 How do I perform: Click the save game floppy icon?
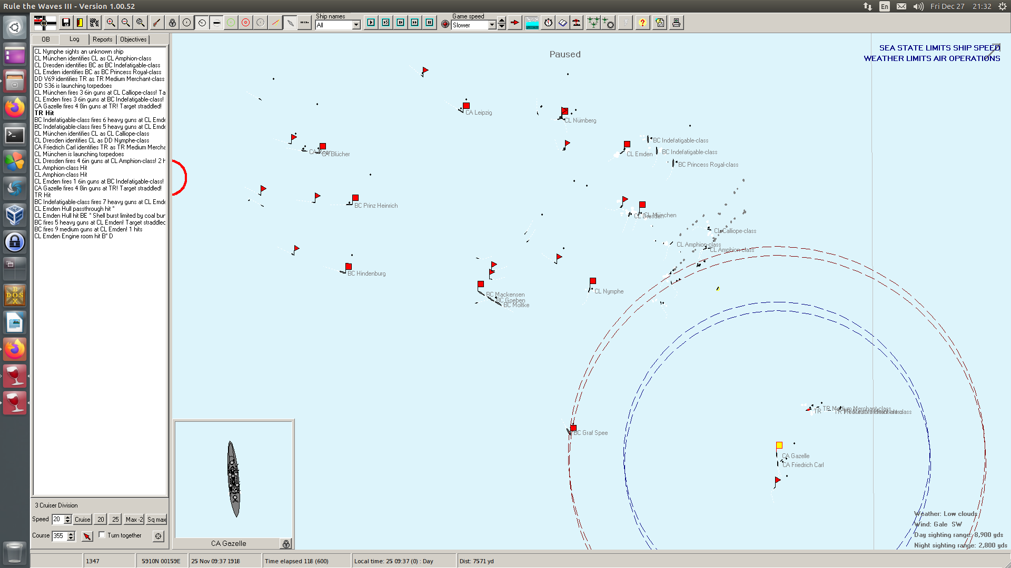click(x=66, y=23)
